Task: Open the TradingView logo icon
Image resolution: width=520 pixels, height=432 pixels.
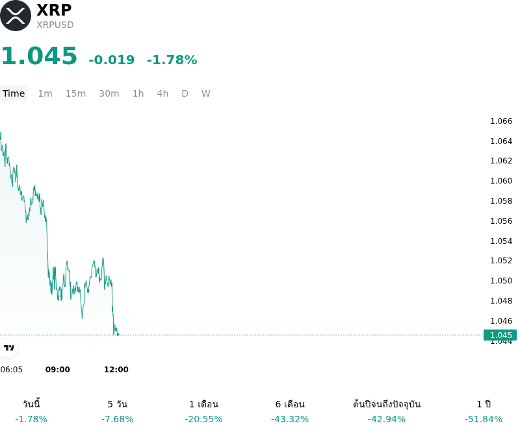Action: tap(8, 348)
